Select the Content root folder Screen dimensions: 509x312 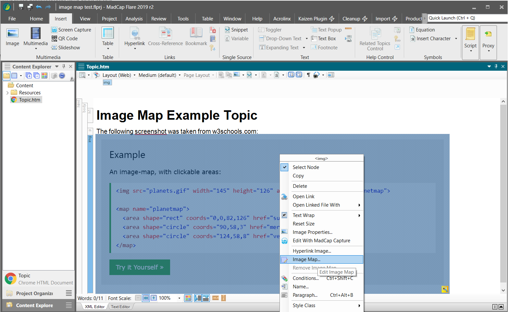[21, 85]
